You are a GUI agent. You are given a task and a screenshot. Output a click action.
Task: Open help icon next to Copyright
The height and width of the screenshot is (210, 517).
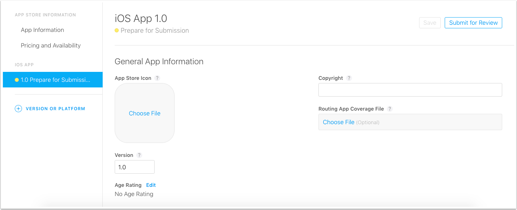tap(349, 78)
